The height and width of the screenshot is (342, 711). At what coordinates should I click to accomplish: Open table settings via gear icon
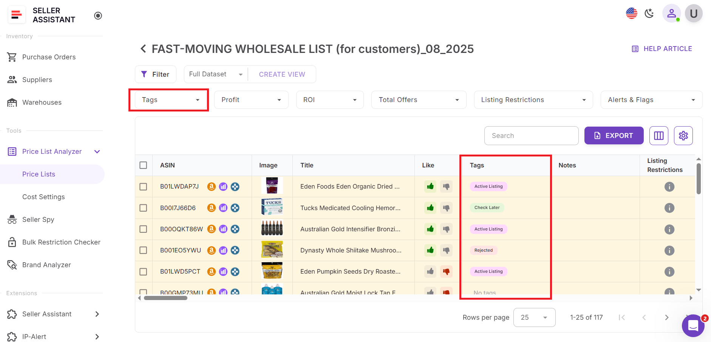[683, 135]
